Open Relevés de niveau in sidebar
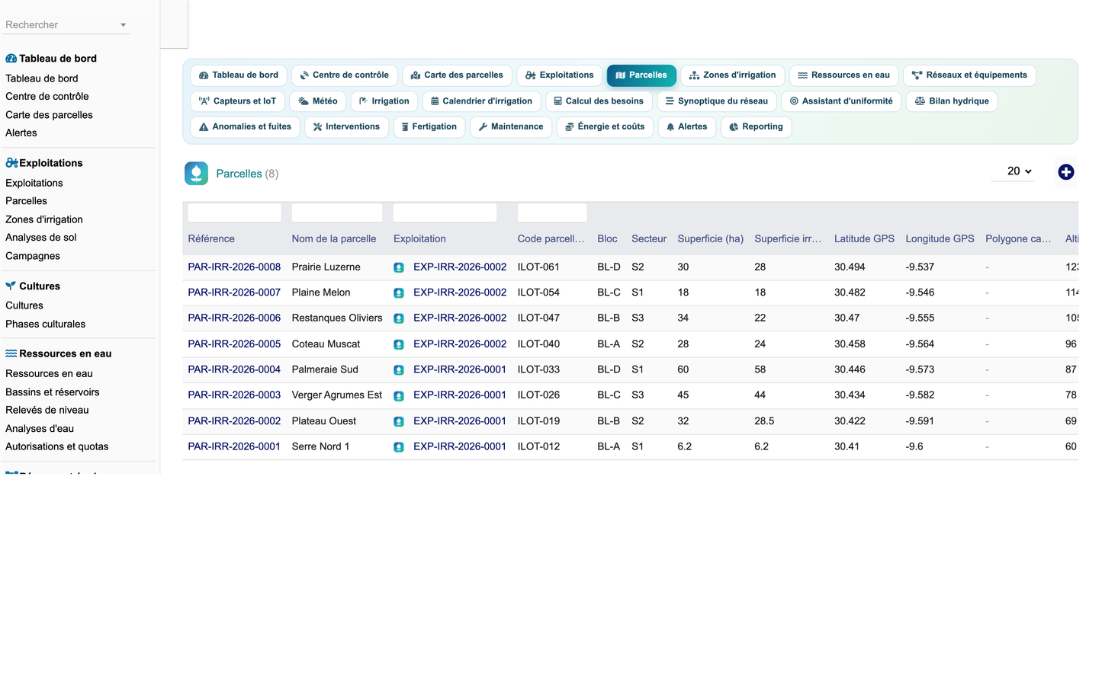The image size is (1102, 681). (47, 411)
